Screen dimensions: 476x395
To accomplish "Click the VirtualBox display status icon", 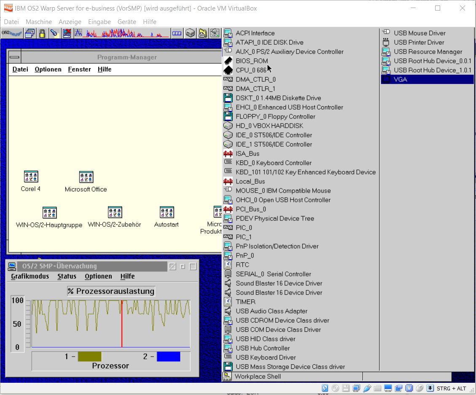I will point(388,388).
